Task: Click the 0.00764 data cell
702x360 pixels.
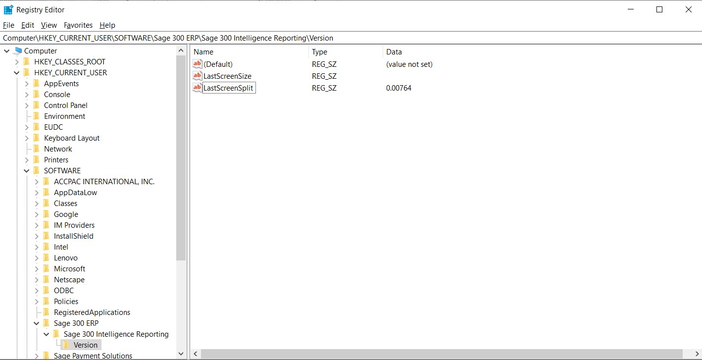Action: tap(399, 88)
